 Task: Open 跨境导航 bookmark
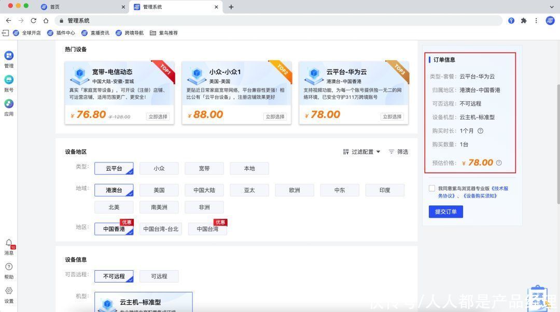pos(130,33)
